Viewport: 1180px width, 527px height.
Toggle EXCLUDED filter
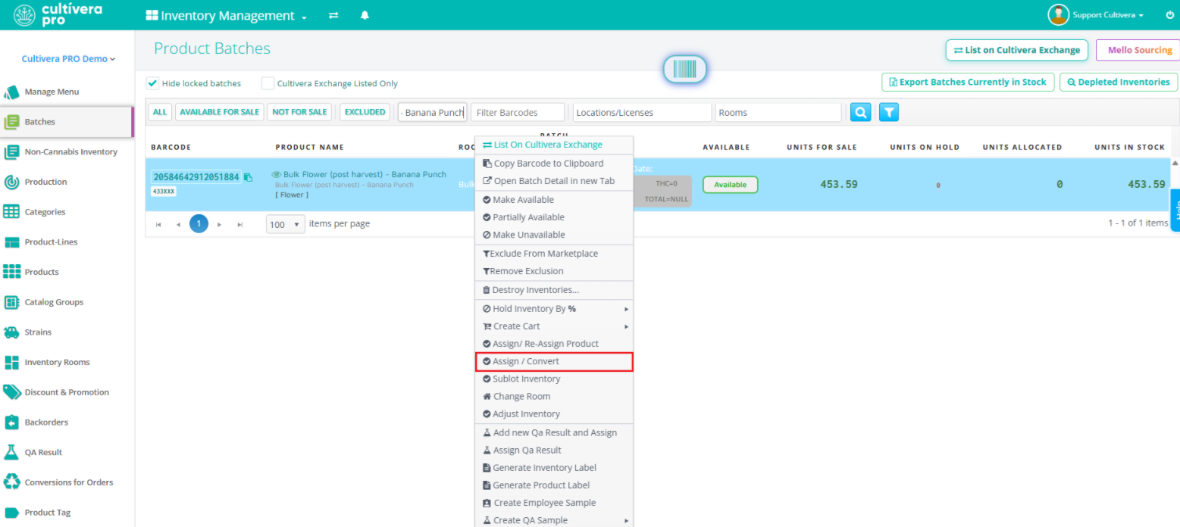click(365, 112)
